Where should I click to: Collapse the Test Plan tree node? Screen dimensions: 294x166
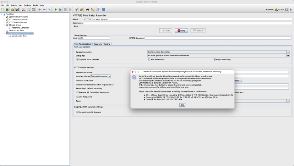pyautogui.click(x=1, y=14)
